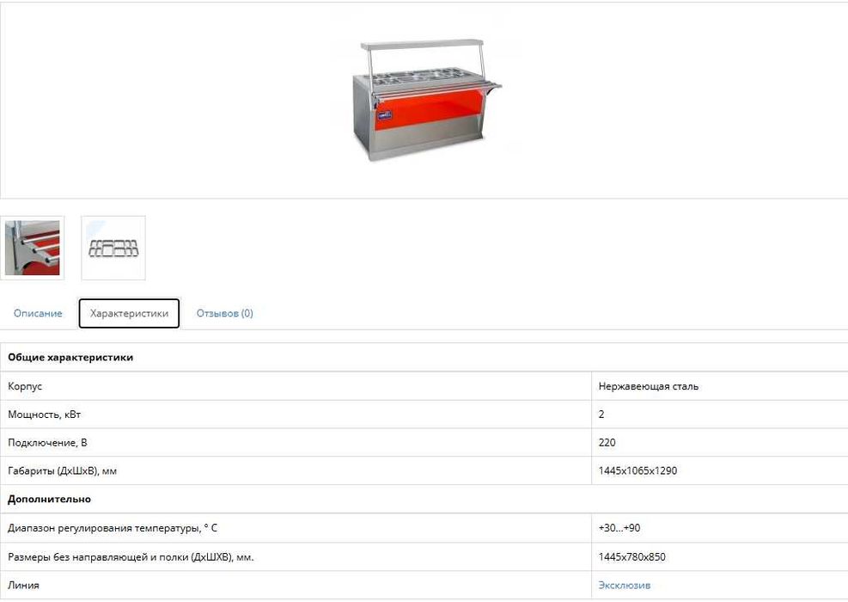Click the Нержавеющая сталь value
This screenshot has height=602, width=848.
coord(649,386)
